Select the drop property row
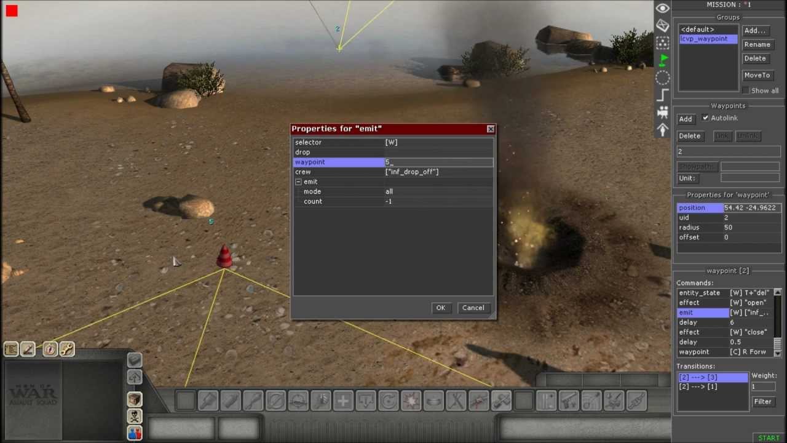This screenshot has height=443, width=787. 393,152
